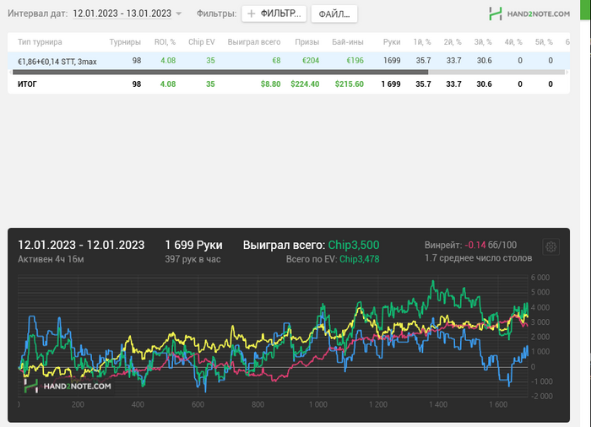This screenshot has height=427, width=591.
Task: Click the ИТОГ totals row label
Action: pyautogui.click(x=27, y=84)
